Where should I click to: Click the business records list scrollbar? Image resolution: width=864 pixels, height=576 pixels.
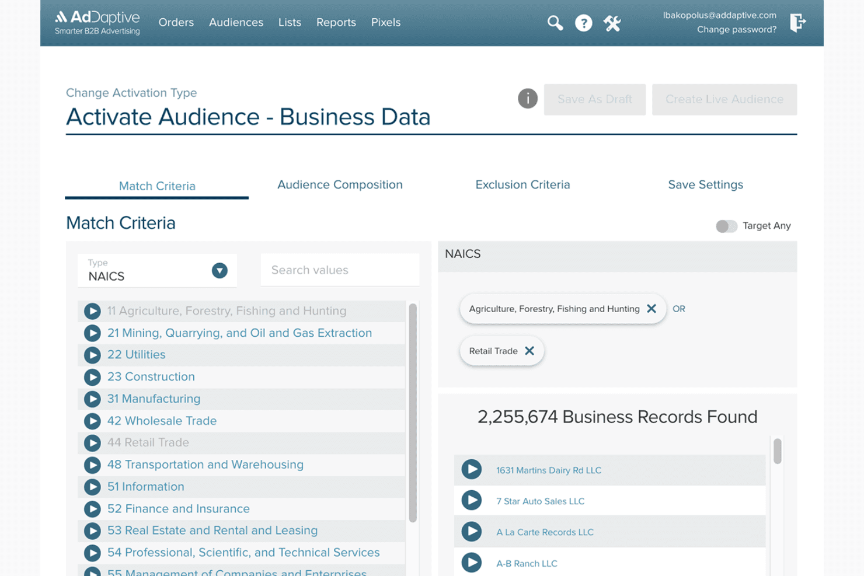click(x=777, y=451)
